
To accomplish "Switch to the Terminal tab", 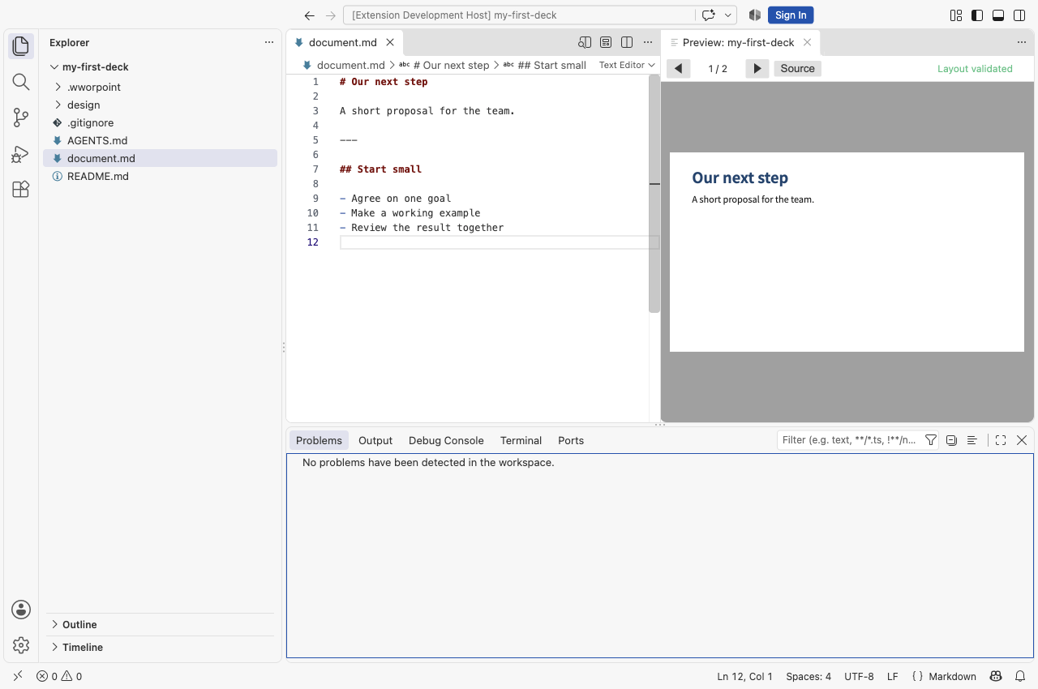I will 521,440.
